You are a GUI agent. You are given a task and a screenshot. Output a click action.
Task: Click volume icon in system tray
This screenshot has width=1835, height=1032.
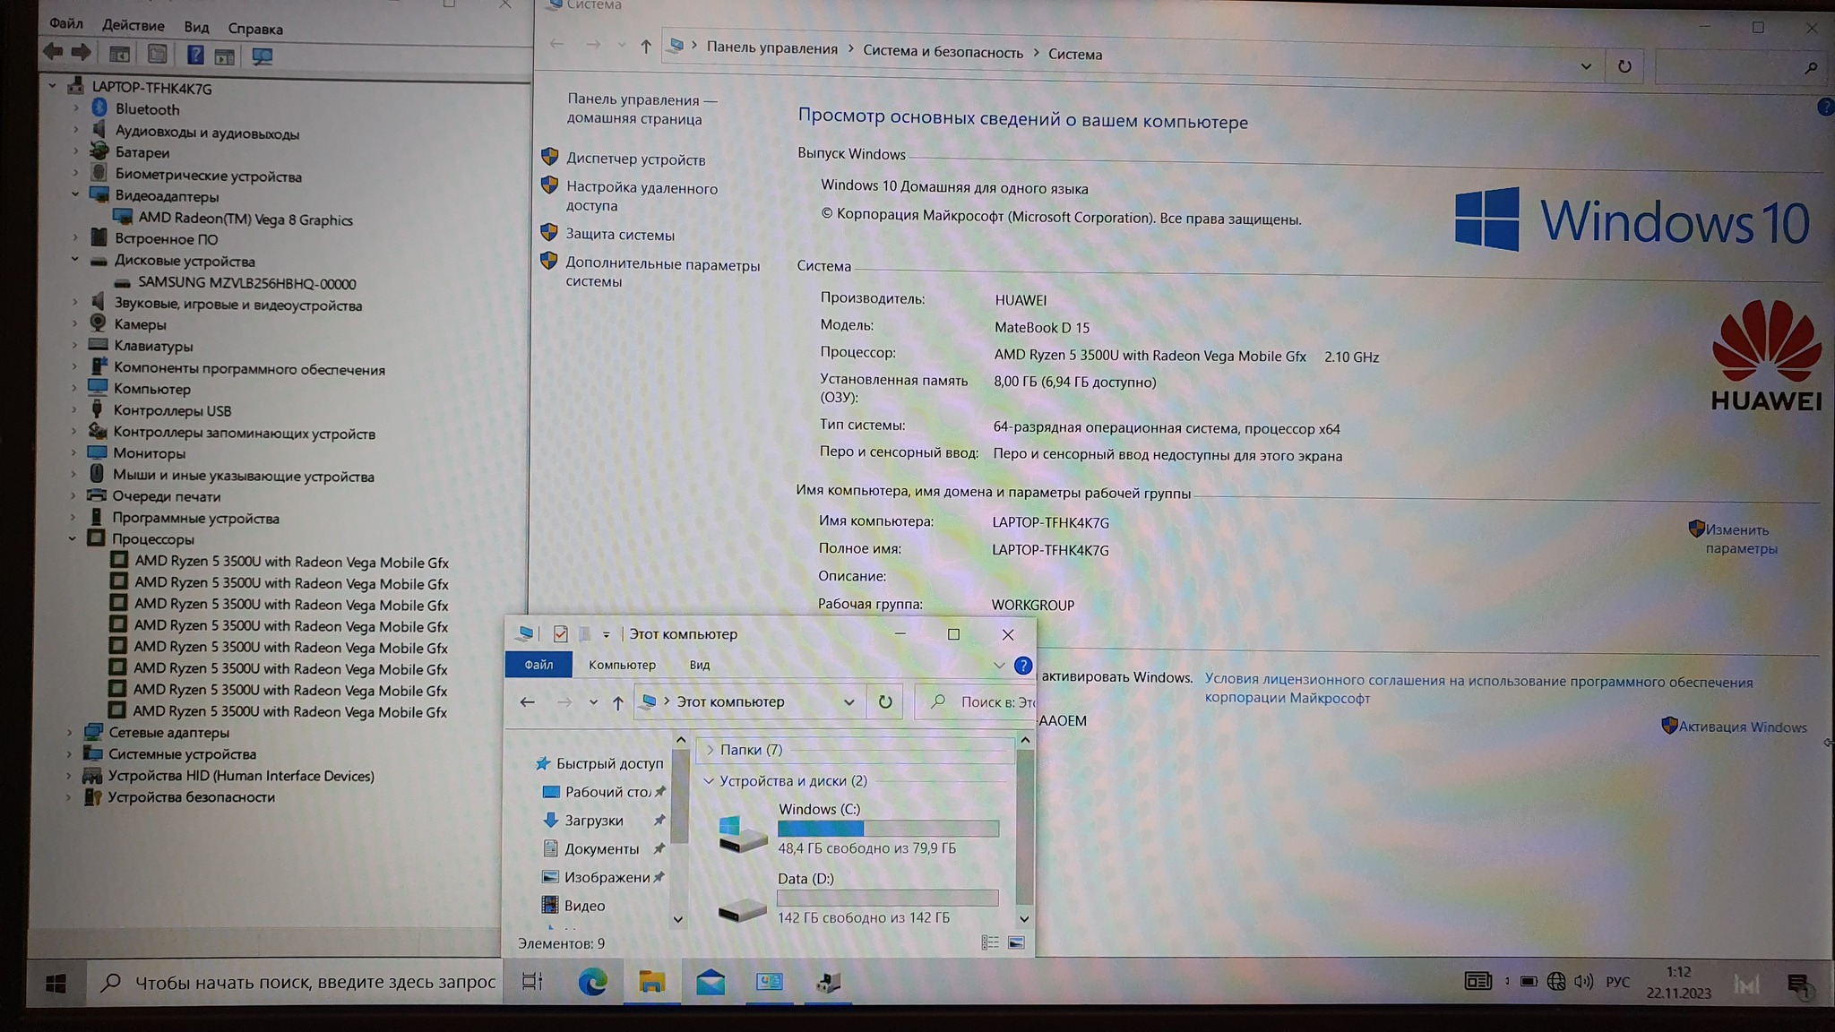tap(1583, 982)
